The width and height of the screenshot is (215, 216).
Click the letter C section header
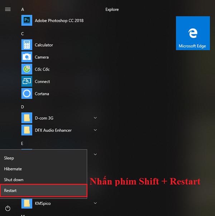[x=23, y=34]
